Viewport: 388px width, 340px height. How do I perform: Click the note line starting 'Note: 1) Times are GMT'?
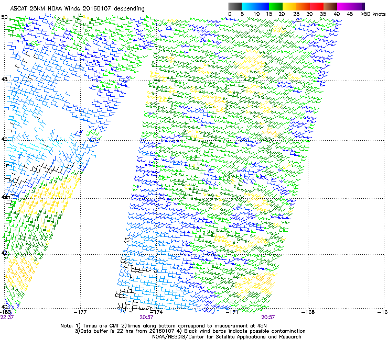point(164,326)
